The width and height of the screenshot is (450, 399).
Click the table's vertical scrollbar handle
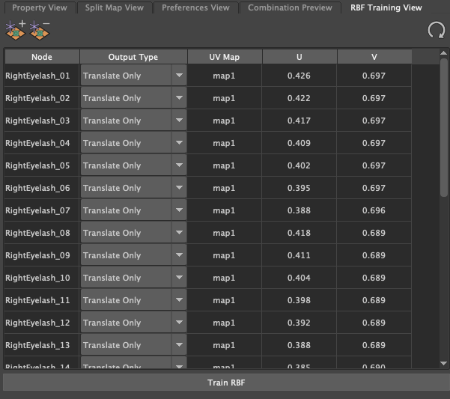tap(444, 128)
